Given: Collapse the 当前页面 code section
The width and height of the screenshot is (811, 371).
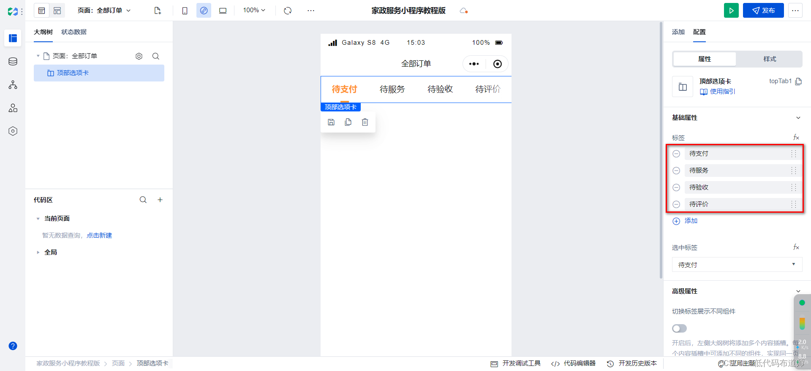Looking at the screenshot, I should click(38, 219).
